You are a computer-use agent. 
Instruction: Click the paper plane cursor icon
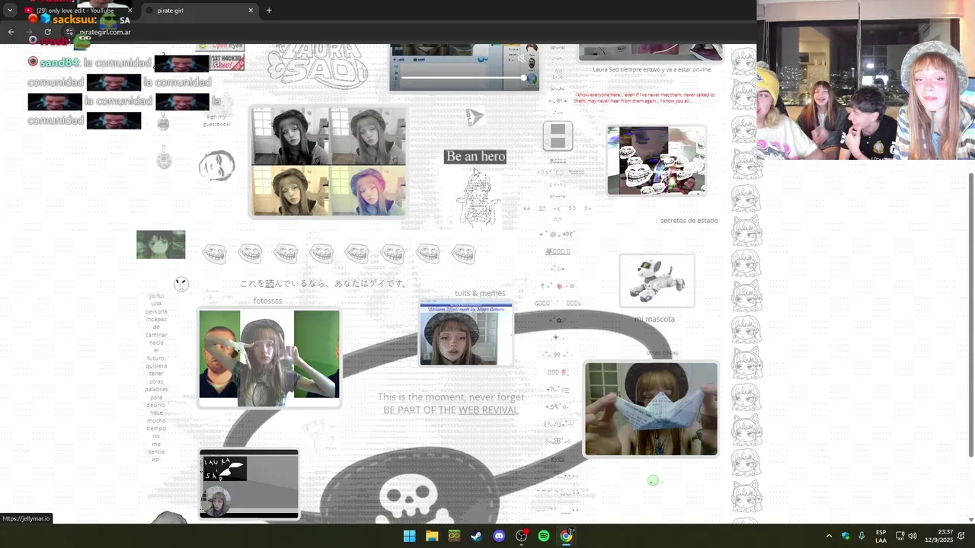pos(475,117)
